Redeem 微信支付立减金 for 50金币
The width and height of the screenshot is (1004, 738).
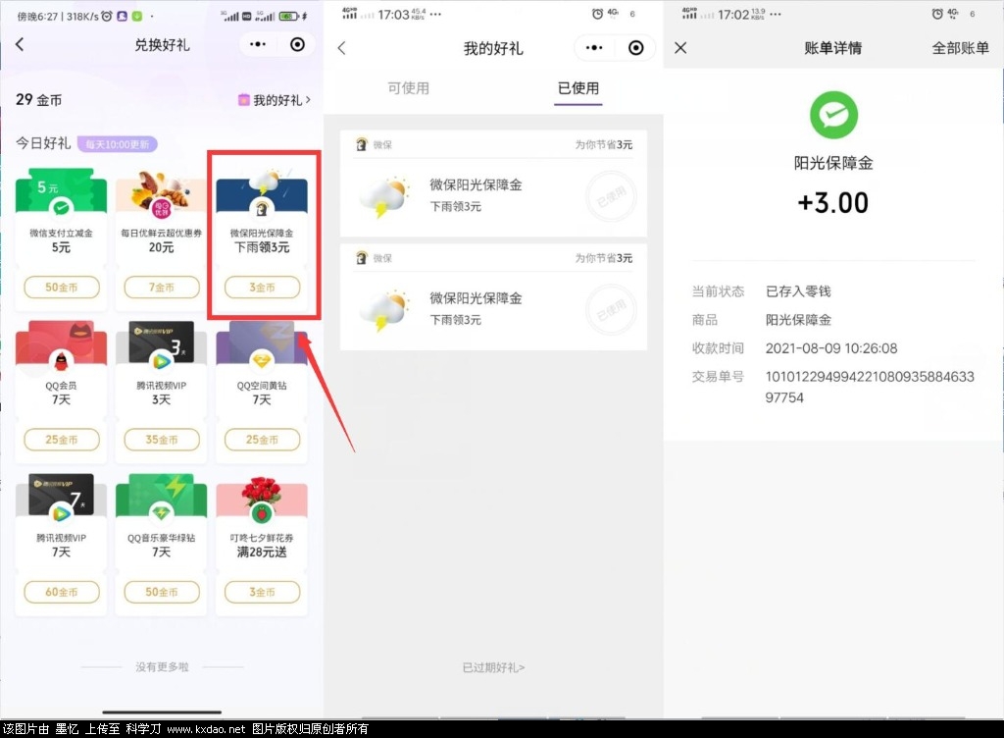coord(62,287)
